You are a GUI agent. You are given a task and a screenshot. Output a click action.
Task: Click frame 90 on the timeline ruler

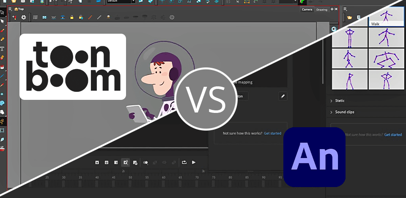click(x=263, y=177)
